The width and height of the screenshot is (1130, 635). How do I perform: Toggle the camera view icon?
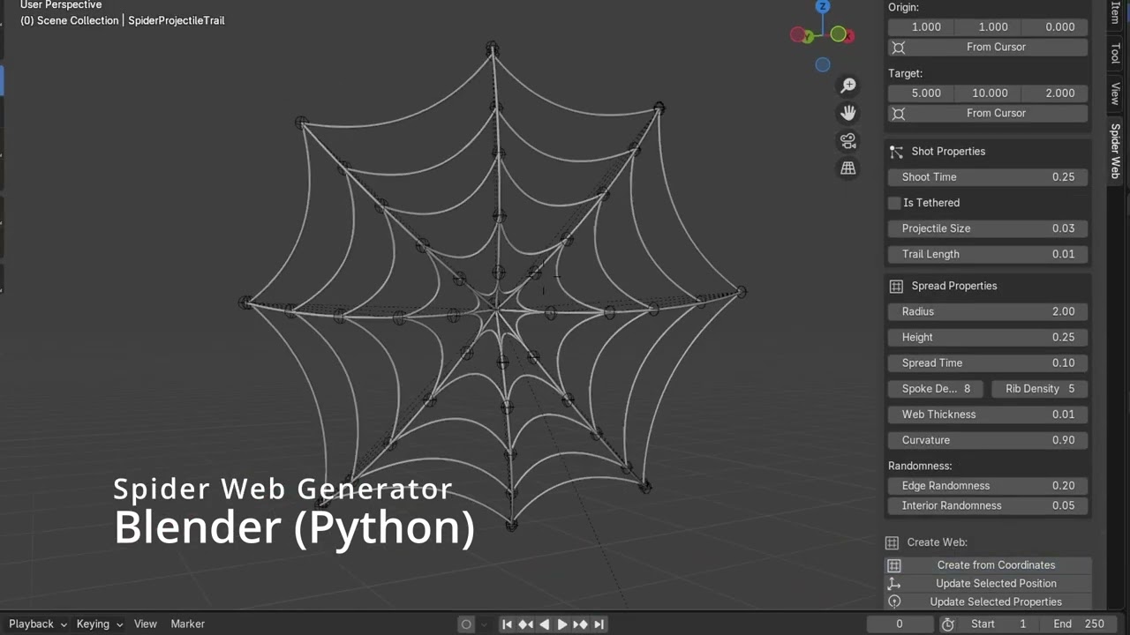(848, 140)
